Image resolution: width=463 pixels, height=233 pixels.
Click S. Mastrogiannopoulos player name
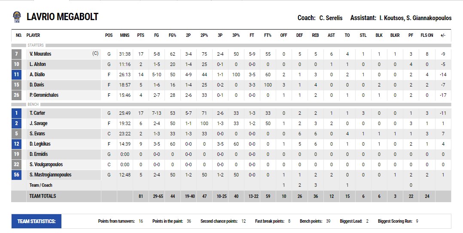50,175
